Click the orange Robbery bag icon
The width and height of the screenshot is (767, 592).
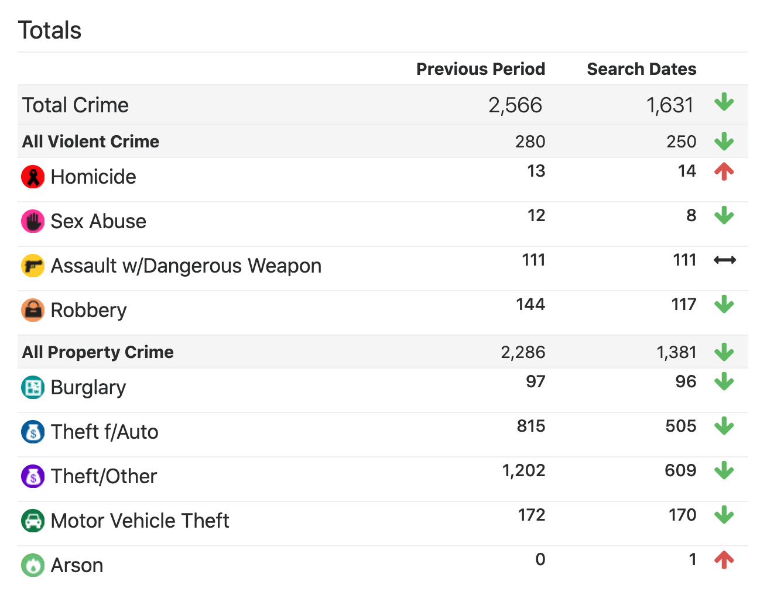coord(33,310)
